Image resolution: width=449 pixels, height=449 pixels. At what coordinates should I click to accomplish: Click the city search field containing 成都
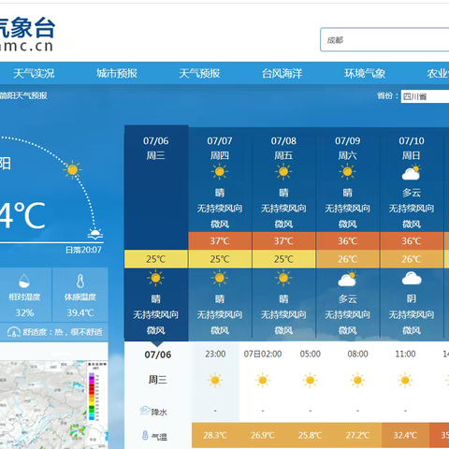pyautogui.click(x=384, y=39)
